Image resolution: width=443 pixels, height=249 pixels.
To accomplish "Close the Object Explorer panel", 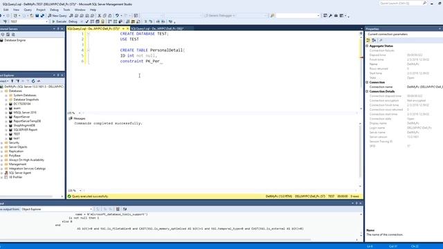I will coord(62,75).
